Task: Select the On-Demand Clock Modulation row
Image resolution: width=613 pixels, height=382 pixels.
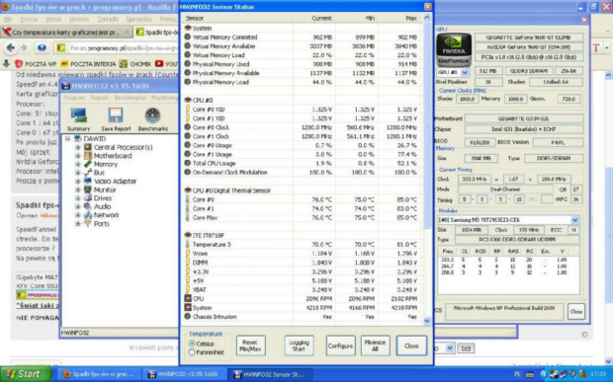Action: pyautogui.click(x=302, y=173)
